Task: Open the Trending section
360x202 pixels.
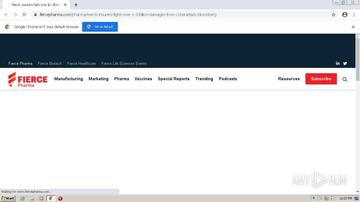Action: click(204, 79)
